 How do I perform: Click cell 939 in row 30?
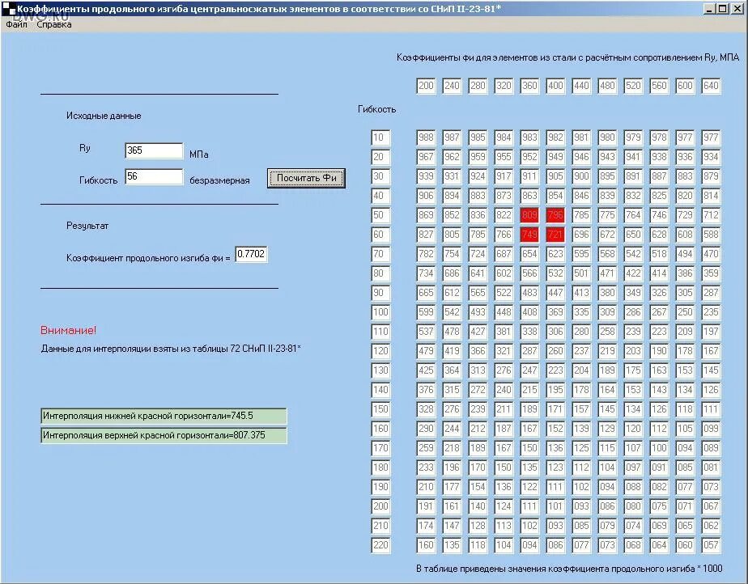(x=426, y=176)
